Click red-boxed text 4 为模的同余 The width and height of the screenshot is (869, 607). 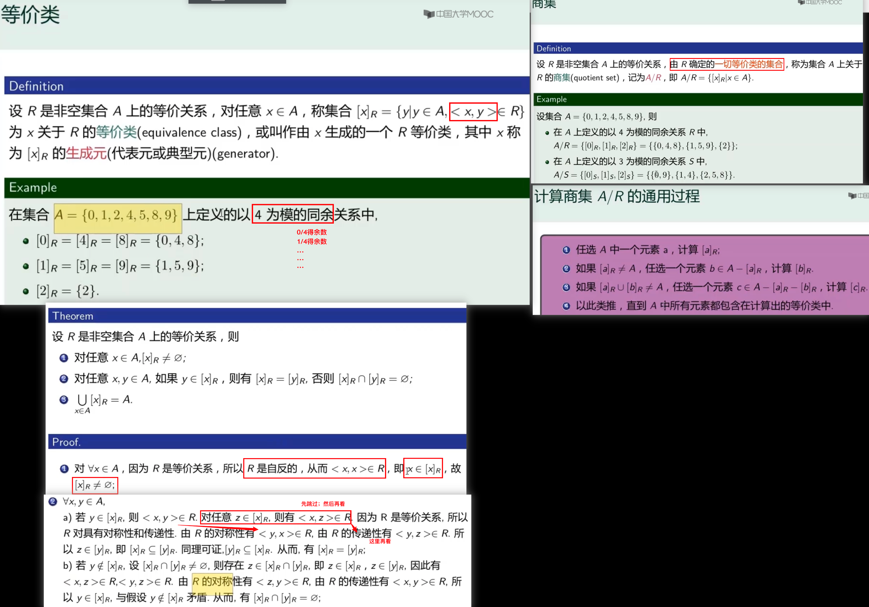click(x=293, y=214)
